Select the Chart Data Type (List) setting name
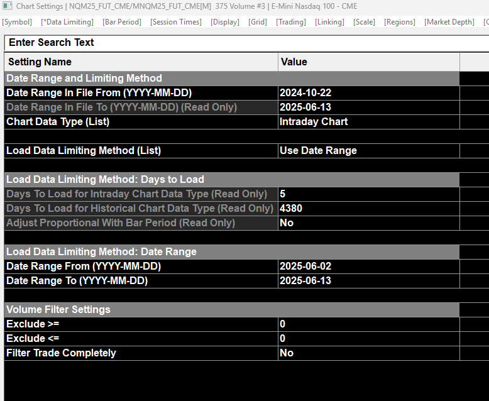The width and height of the screenshot is (489, 401). click(x=141, y=121)
